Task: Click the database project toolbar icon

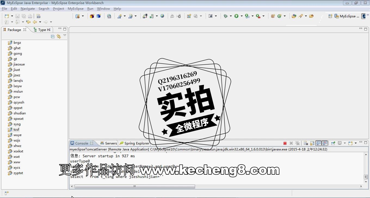Action: click(x=78, y=16)
